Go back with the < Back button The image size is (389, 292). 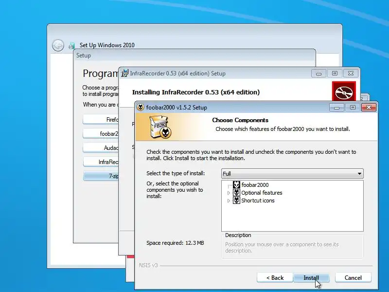(275, 277)
